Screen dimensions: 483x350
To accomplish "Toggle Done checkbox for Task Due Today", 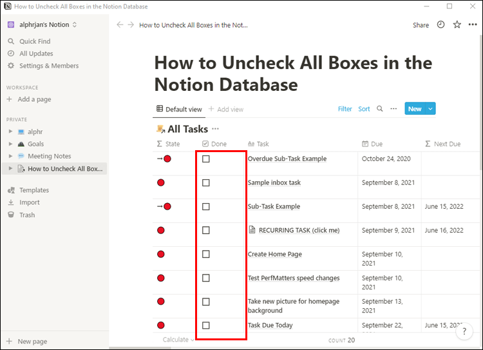I will (x=206, y=326).
